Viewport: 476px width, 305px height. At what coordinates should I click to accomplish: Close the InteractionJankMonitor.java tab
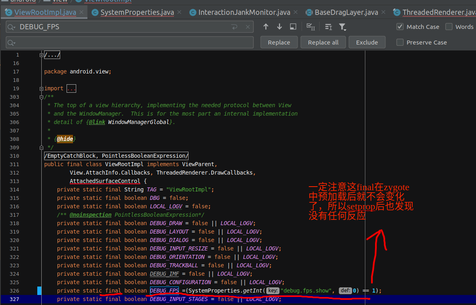[296, 12]
